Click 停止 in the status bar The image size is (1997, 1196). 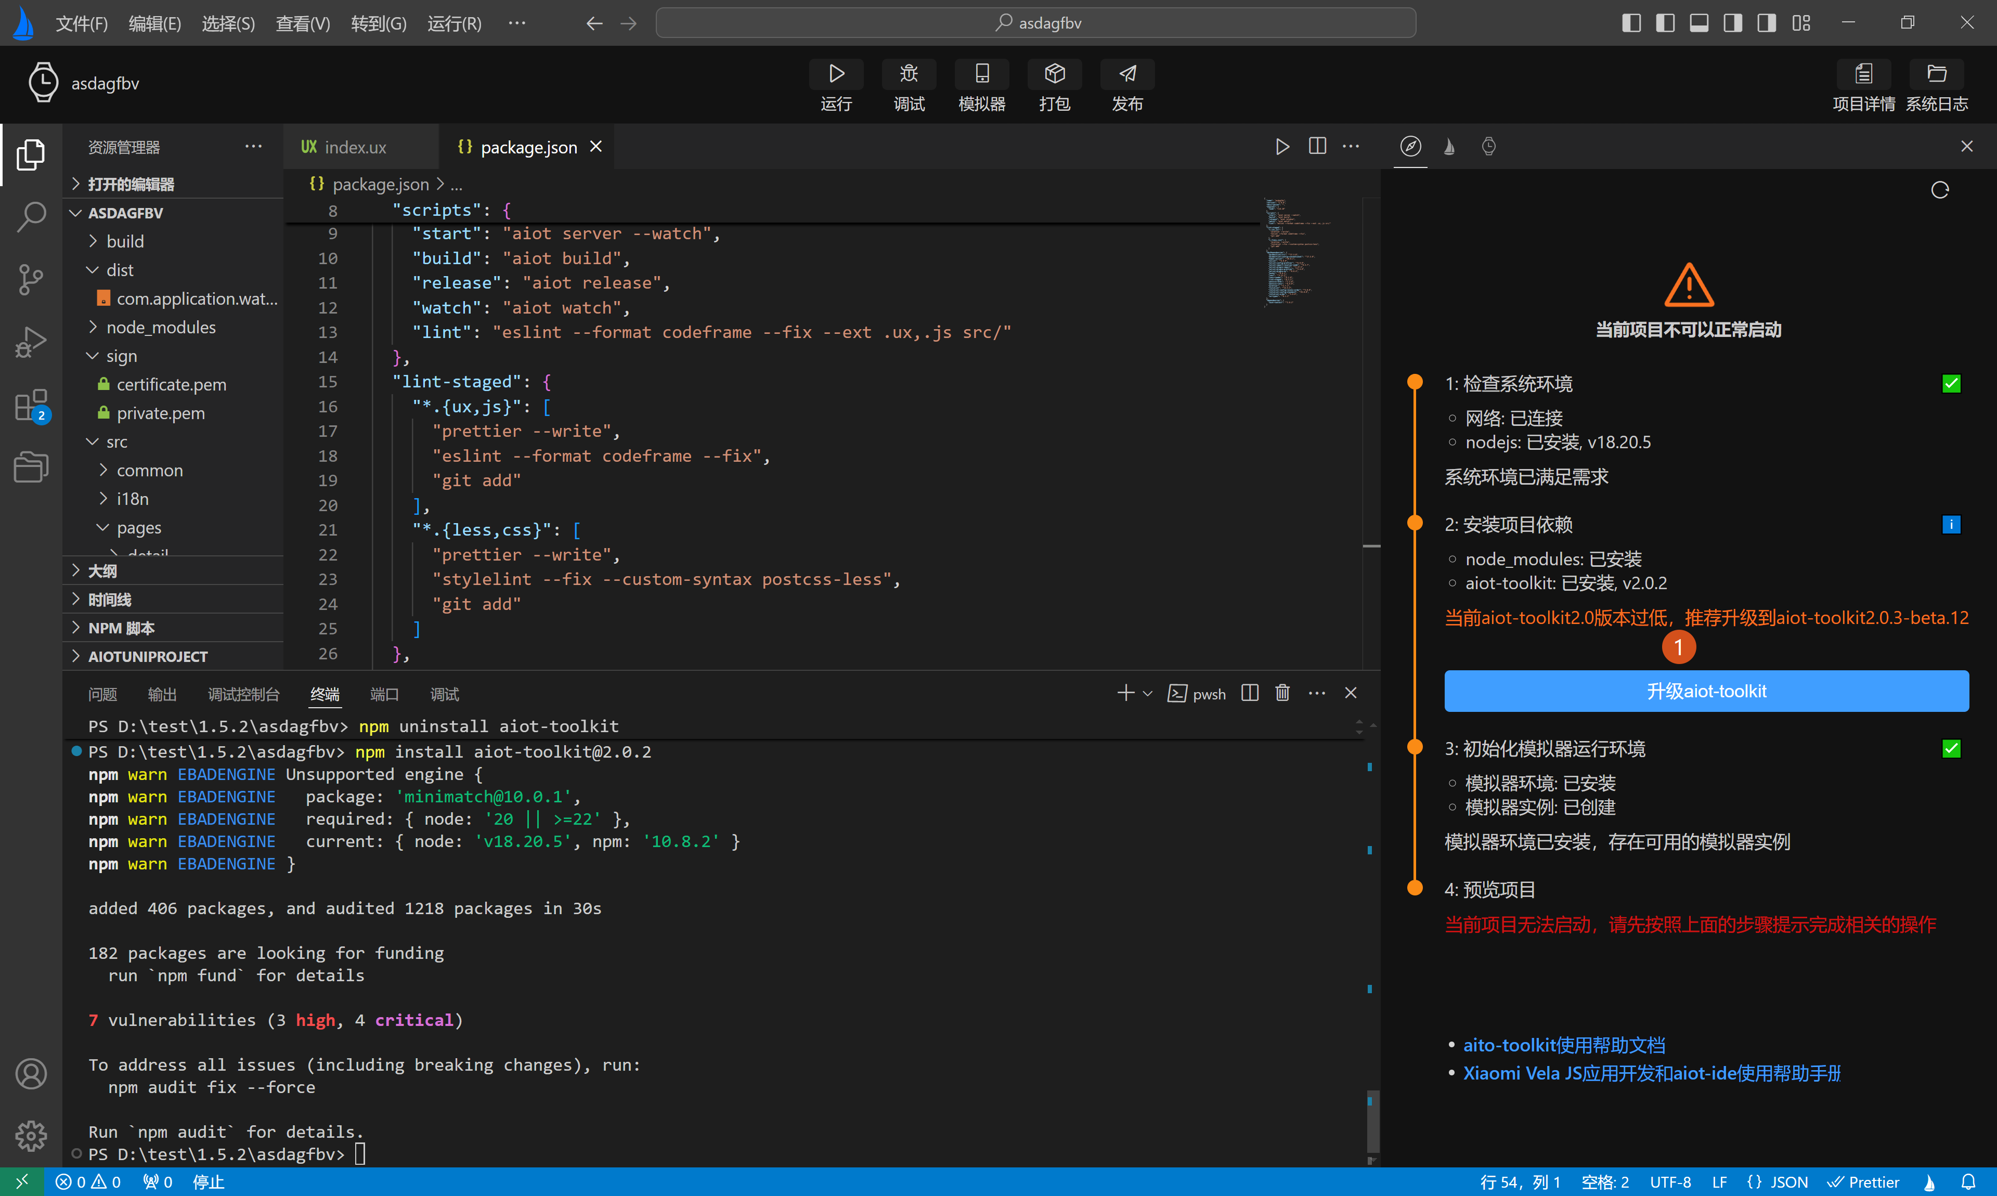tap(209, 1182)
